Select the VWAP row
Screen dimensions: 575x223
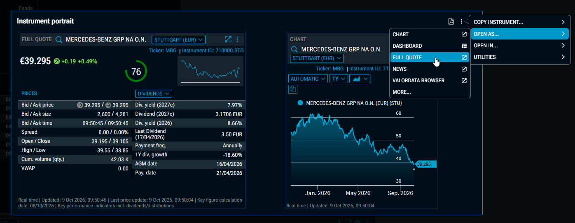click(75, 168)
